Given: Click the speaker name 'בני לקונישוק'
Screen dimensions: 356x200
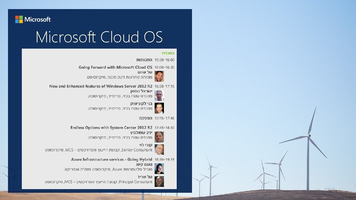Looking at the screenshot, I should click(x=141, y=104).
